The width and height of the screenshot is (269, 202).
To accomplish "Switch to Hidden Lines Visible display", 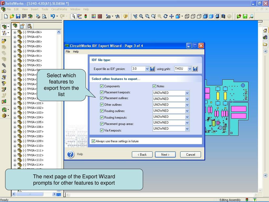I will pyautogui.click(x=193, y=16).
